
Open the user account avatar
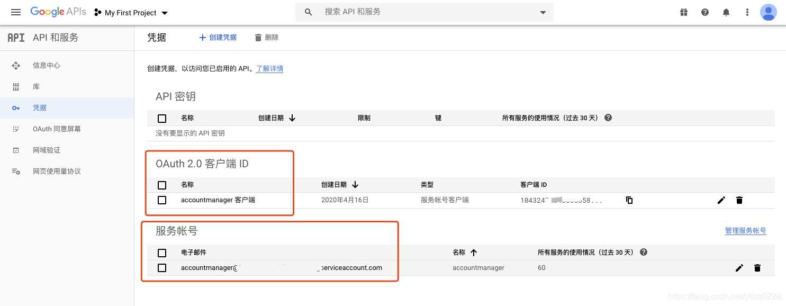[769, 12]
